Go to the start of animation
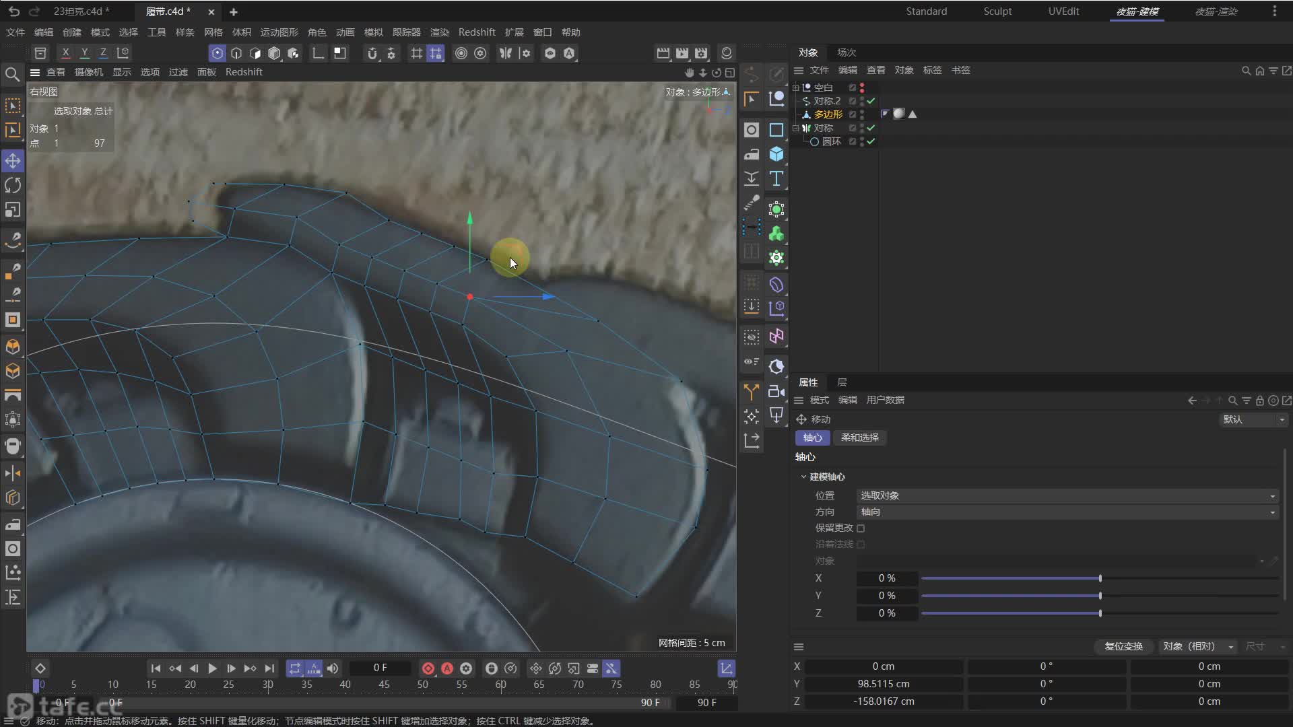The image size is (1293, 727). [x=156, y=668]
